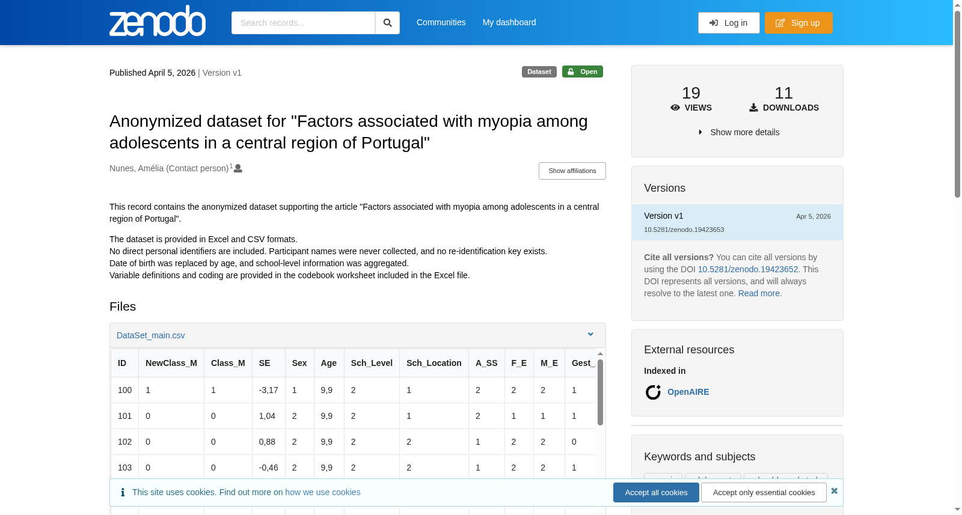
Task: Focus the Search records input field
Action: (x=303, y=23)
